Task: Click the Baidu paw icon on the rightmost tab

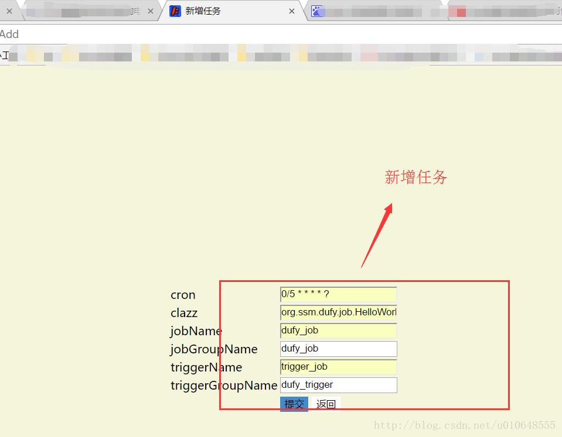Action: pos(317,11)
